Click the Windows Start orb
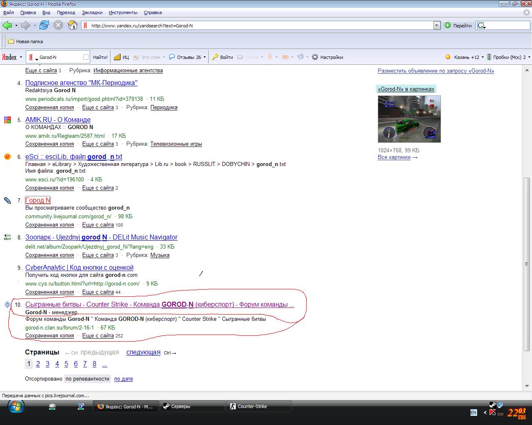Screen dimensions: 532x425 pyautogui.click(x=16, y=406)
